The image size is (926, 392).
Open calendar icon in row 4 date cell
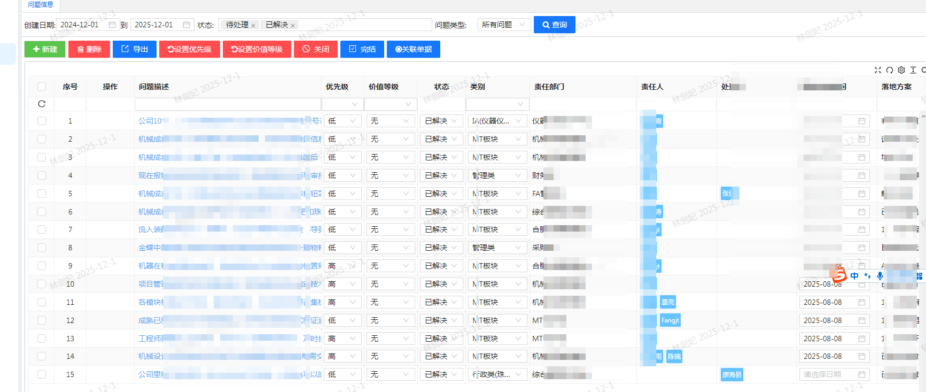tap(862, 175)
